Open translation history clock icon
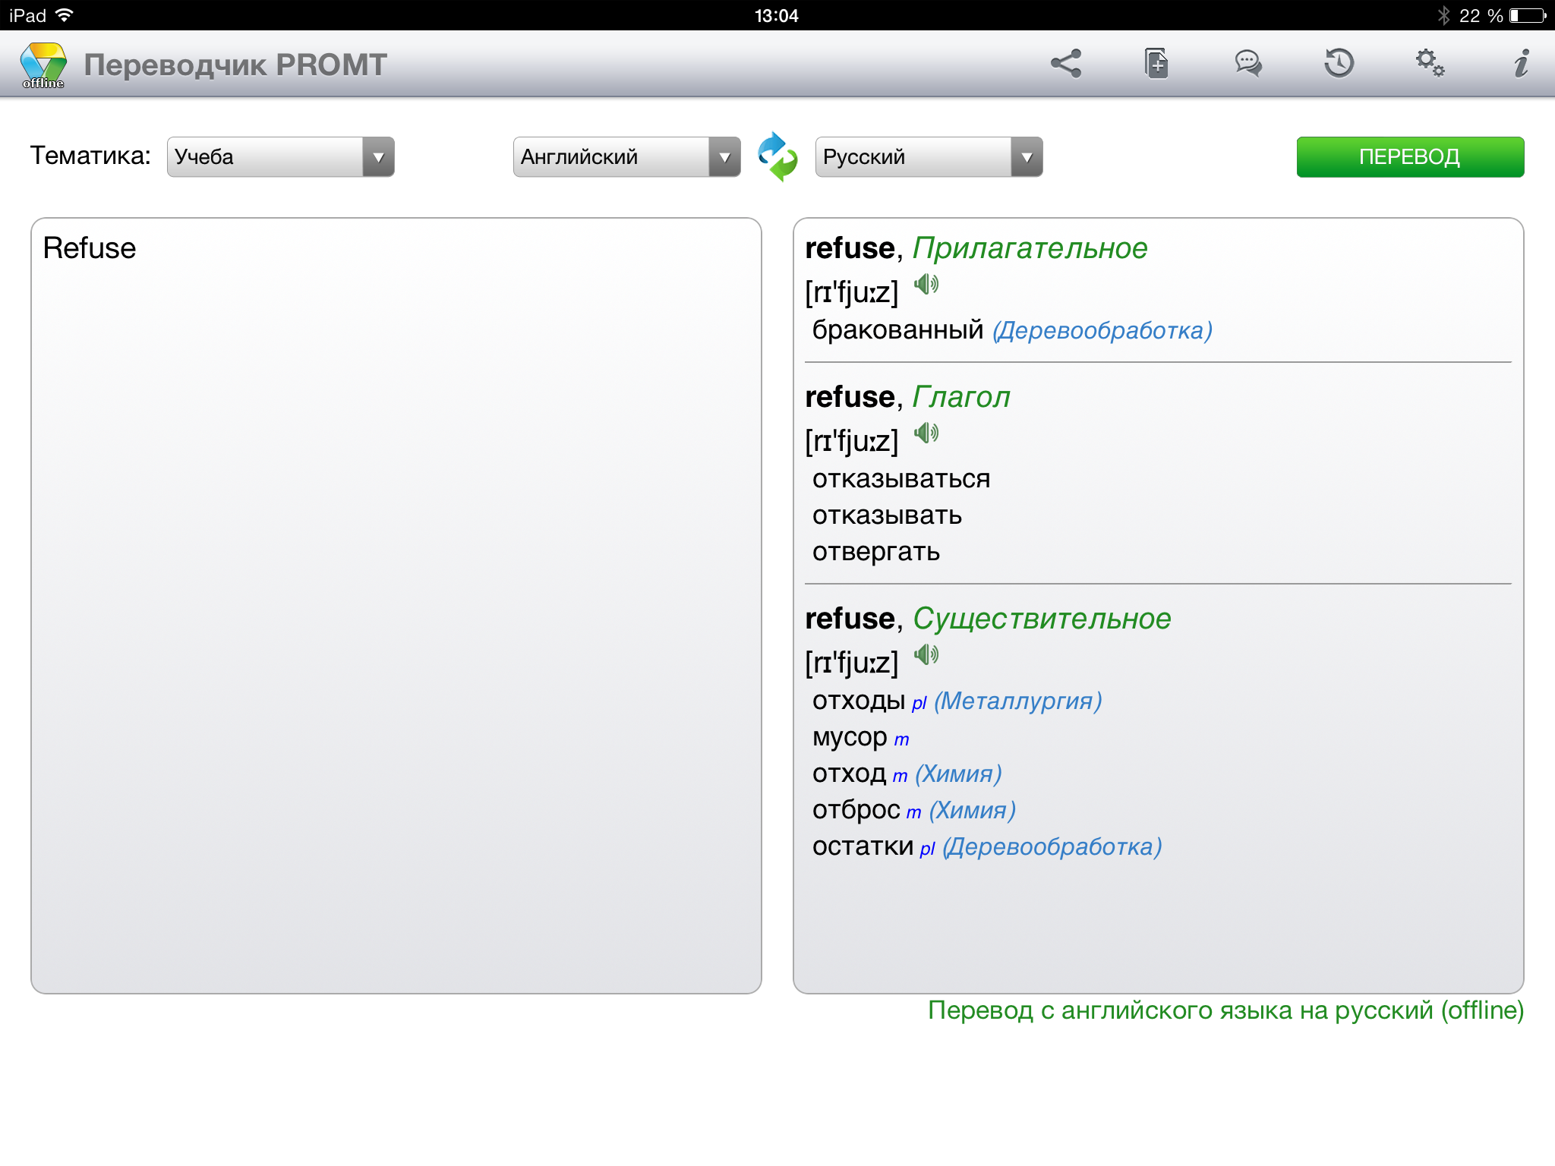The width and height of the screenshot is (1555, 1166). point(1339,63)
